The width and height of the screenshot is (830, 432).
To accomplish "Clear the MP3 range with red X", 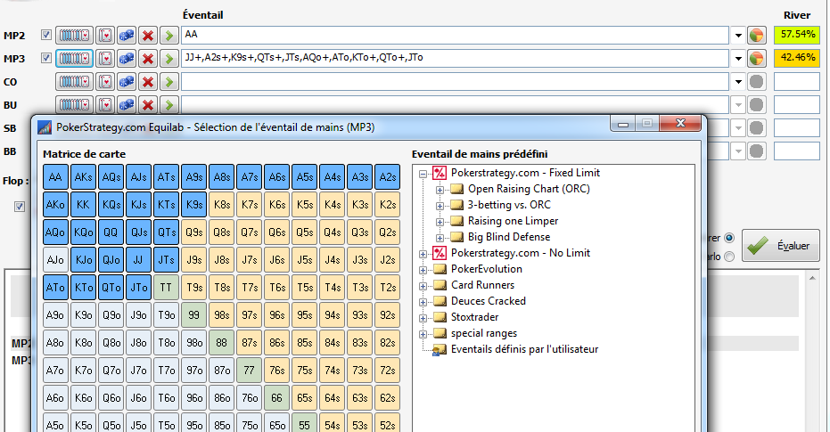I will tap(148, 58).
